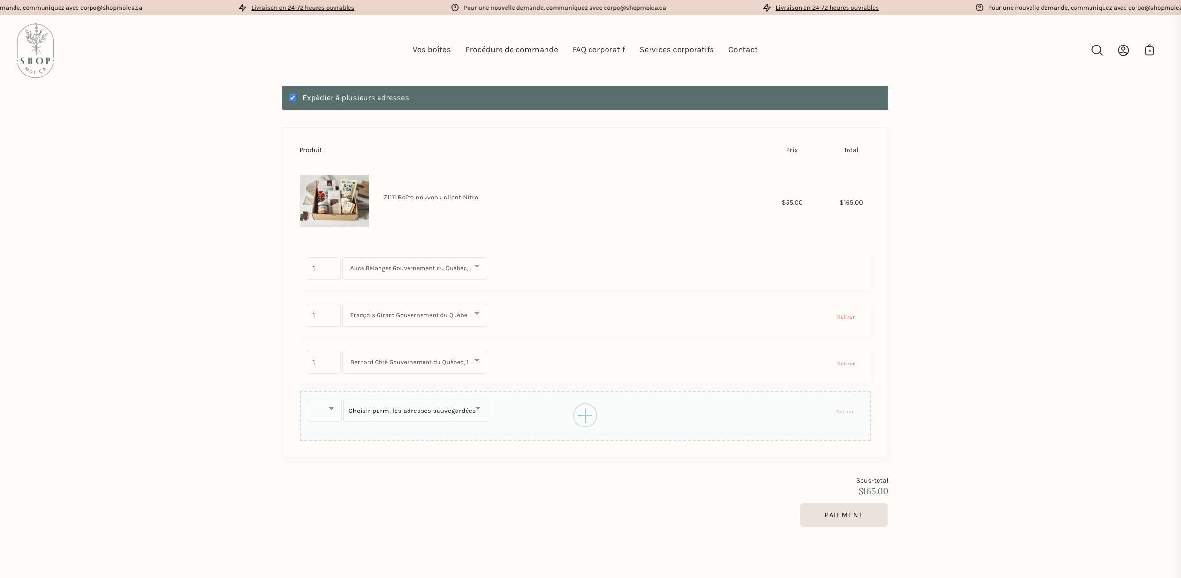Expand 'Choisir parmi les adresses sauvegardées' dropdown
This screenshot has height=578, width=1181.
[416, 411]
